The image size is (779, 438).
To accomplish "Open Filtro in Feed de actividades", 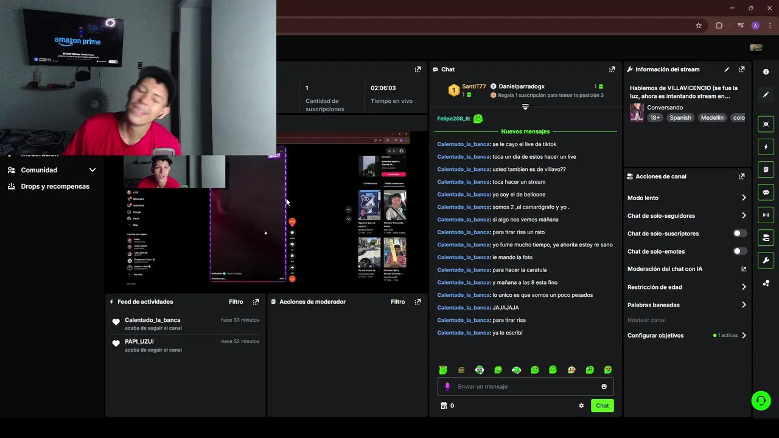I will coord(236,302).
